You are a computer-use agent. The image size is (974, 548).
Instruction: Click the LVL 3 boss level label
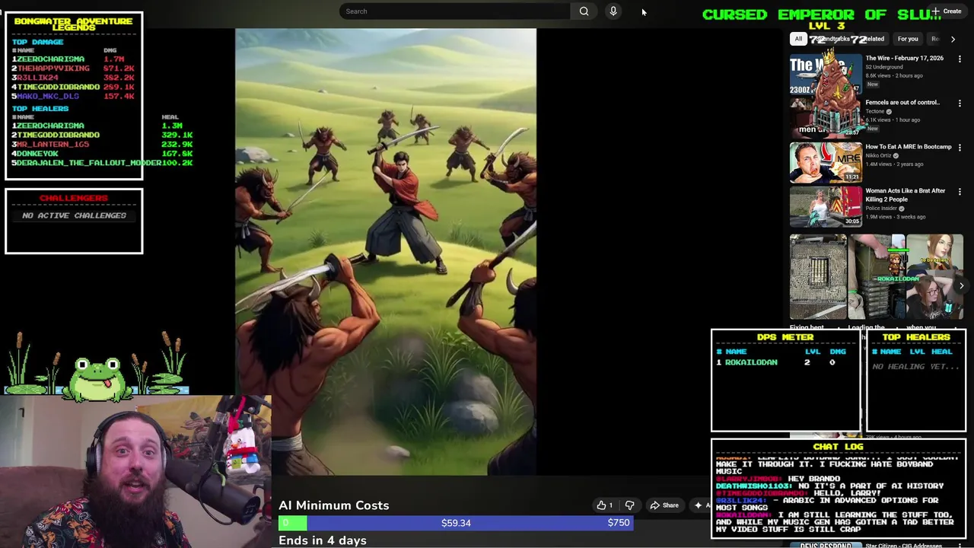pos(826,26)
